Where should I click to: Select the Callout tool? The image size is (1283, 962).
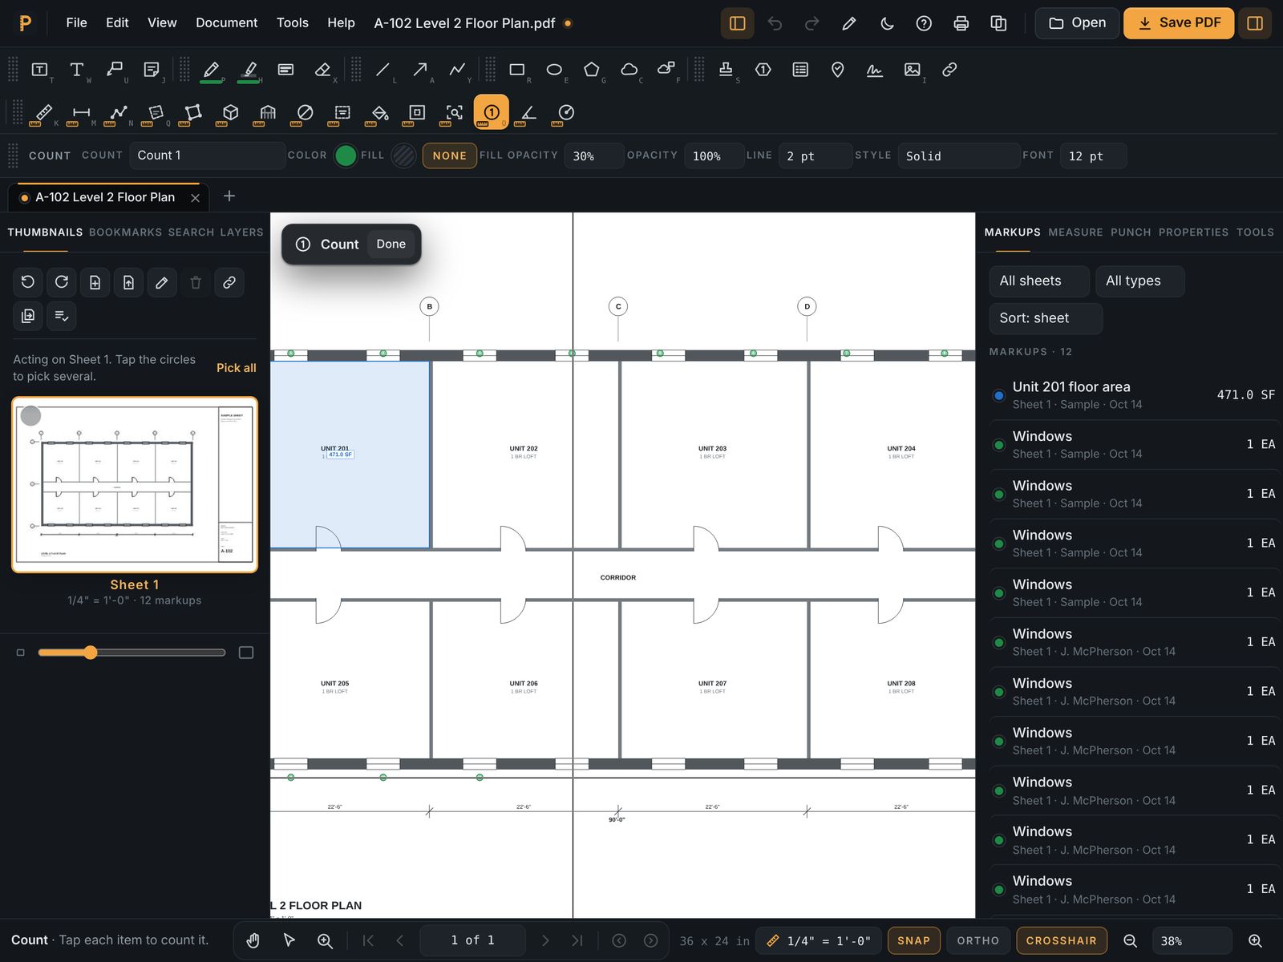pyautogui.click(x=115, y=70)
